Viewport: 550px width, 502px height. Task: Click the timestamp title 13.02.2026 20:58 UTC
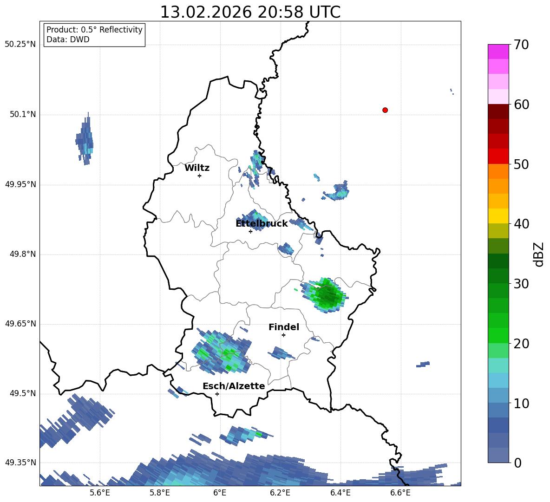[250, 12]
